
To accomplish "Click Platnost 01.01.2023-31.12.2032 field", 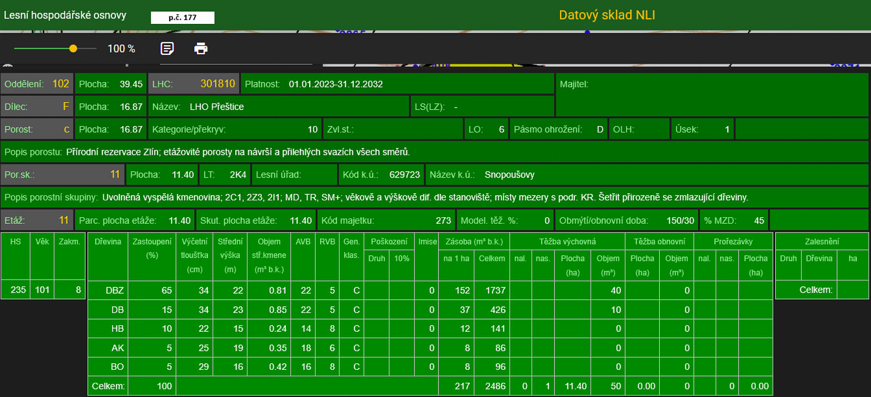I will point(397,84).
